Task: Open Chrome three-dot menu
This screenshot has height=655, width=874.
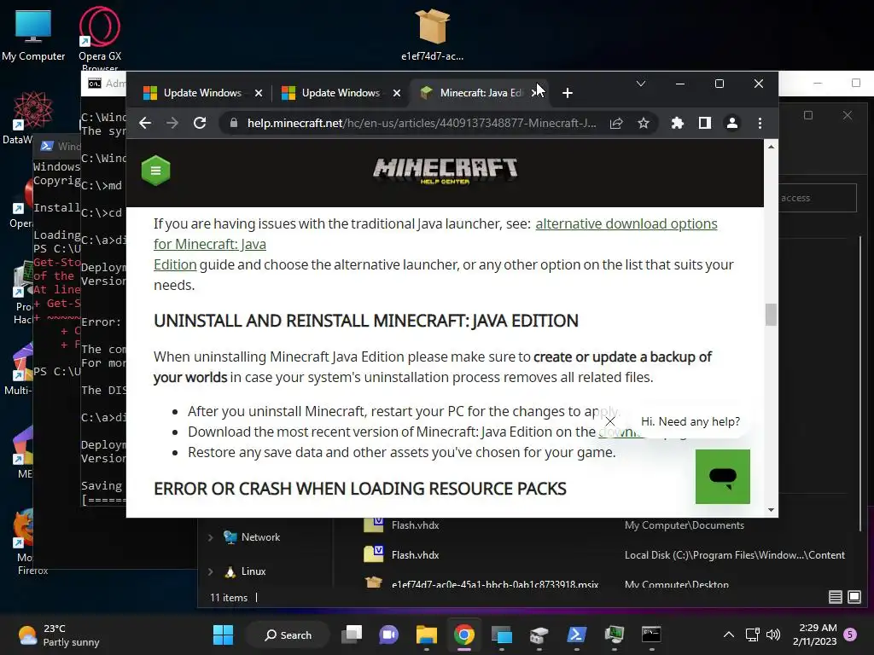Action: click(x=760, y=123)
